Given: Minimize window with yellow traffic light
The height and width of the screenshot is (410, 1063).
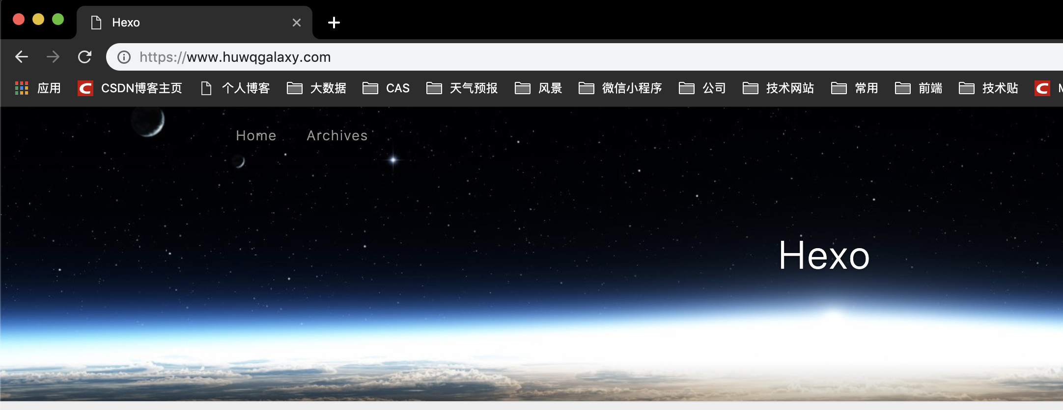Looking at the screenshot, I should (x=38, y=19).
